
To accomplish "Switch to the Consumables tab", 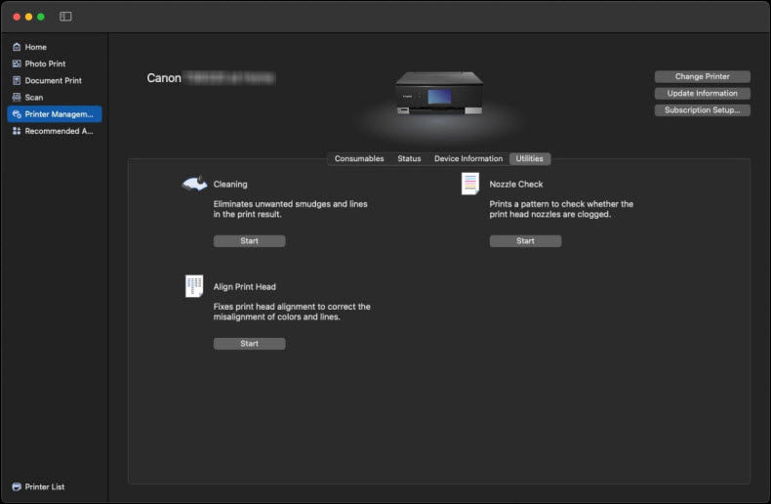I will (359, 158).
